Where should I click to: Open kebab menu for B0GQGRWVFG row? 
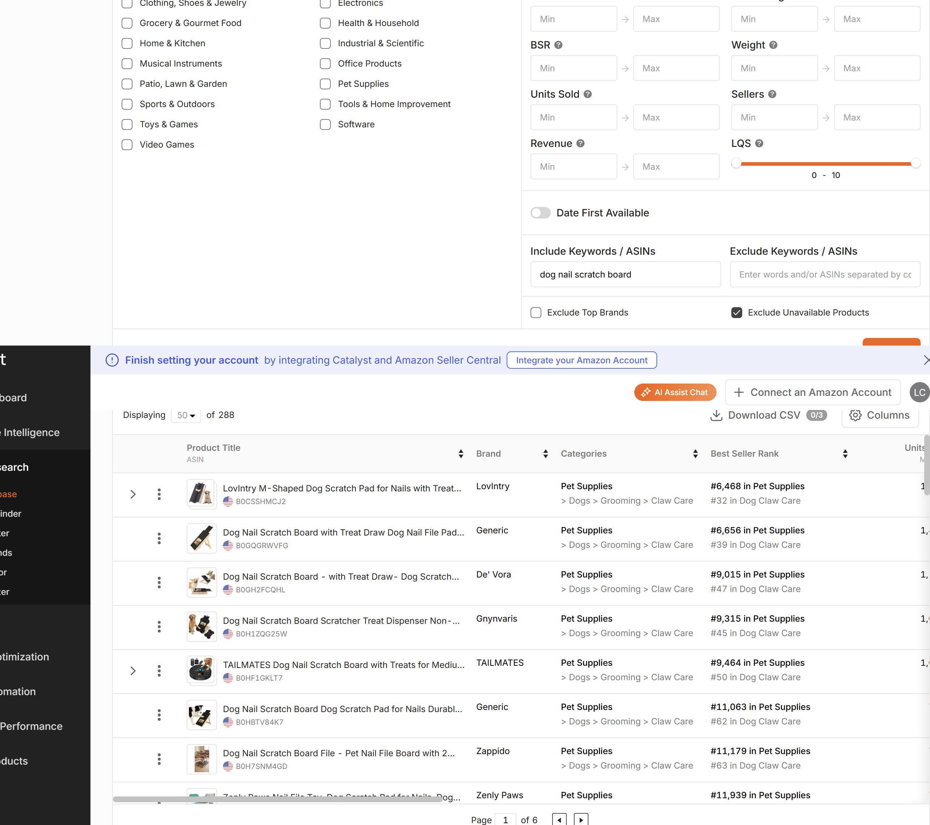pyautogui.click(x=159, y=539)
